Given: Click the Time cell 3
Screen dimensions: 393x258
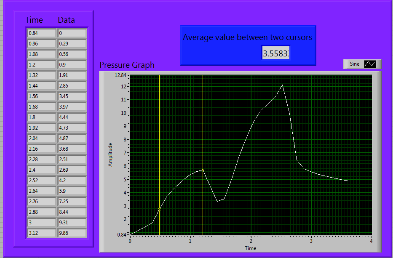Looking at the screenshot, I should 42,222.
